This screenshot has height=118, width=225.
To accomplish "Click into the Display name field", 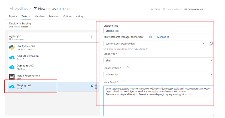I will point(159,31).
